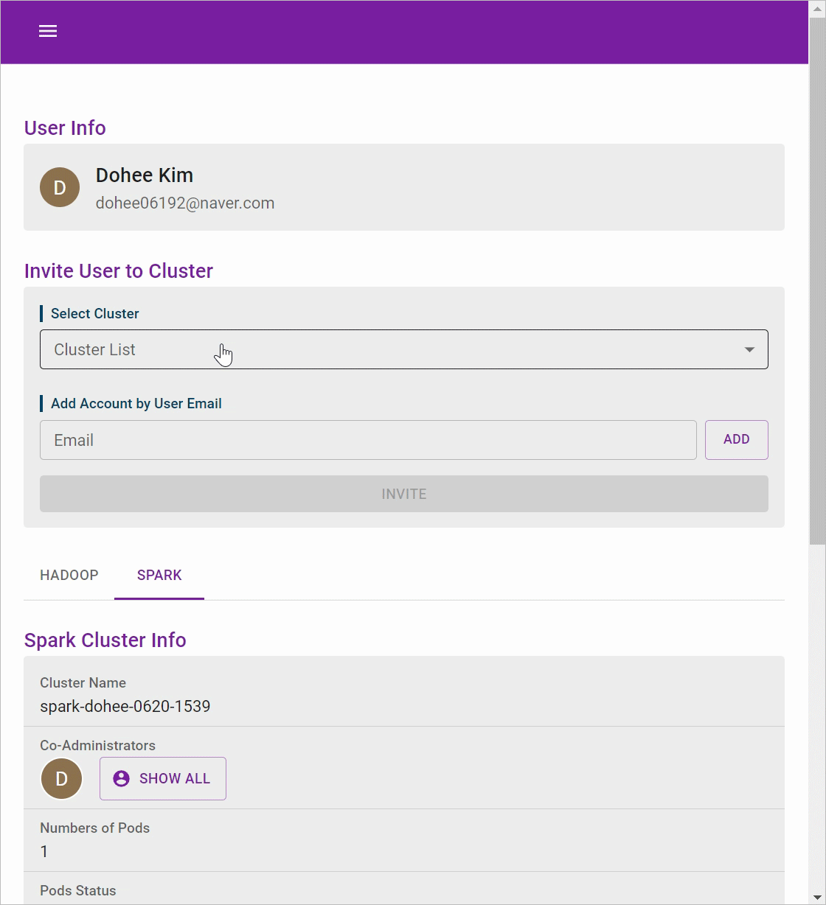Focus the Email input field
This screenshot has width=826, height=905.
click(x=368, y=440)
